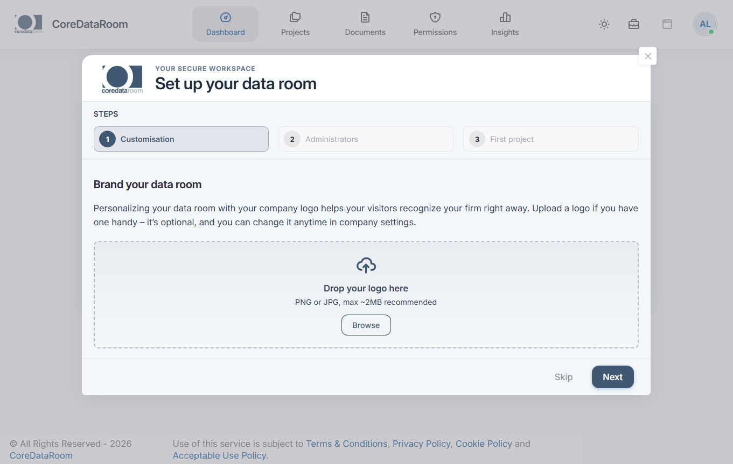Click the logo drop zone area
This screenshot has height=464, width=733.
point(366,295)
